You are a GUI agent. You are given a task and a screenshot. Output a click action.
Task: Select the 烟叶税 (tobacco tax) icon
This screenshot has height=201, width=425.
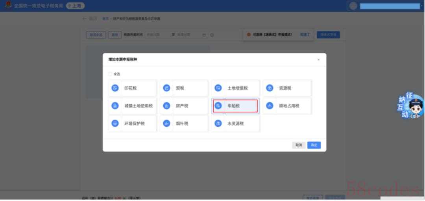click(166, 124)
